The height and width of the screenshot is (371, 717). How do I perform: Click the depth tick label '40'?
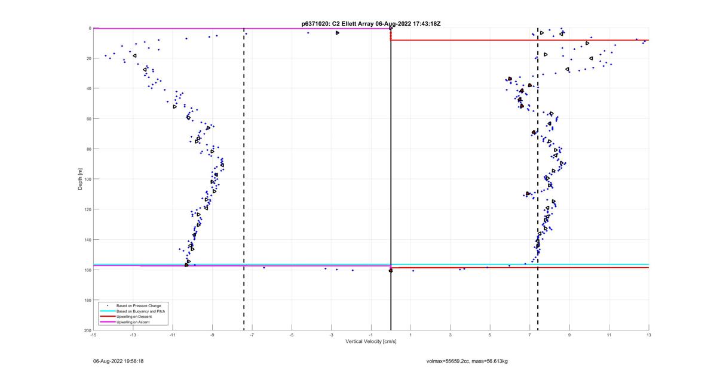click(x=88, y=88)
